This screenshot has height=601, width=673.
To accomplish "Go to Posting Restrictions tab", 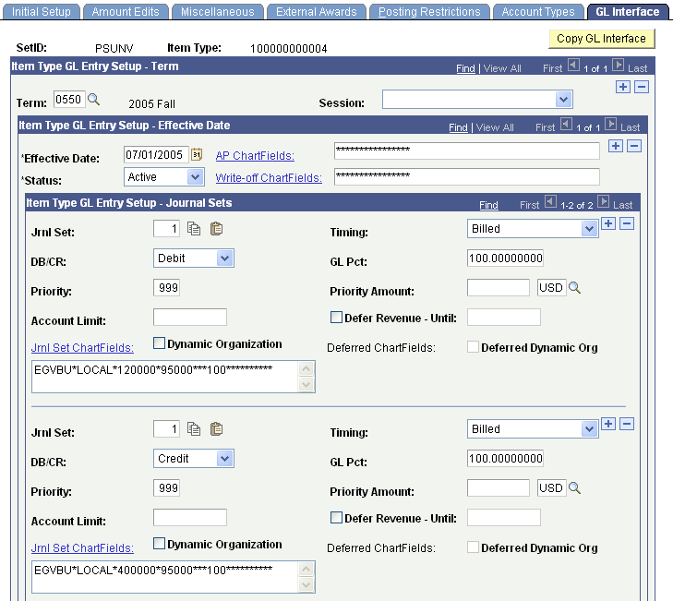I will tap(429, 12).
